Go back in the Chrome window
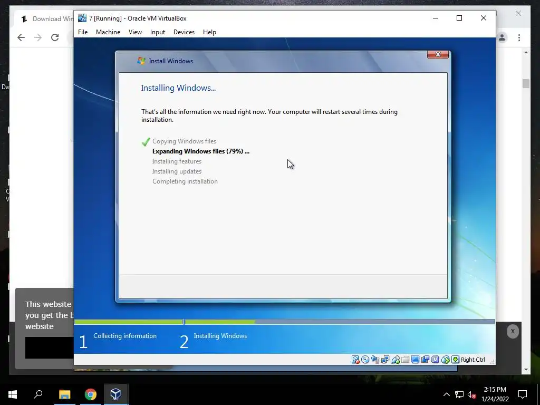Image resolution: width=540 pixels, height=405 pixels. click(x=21, y=37)
